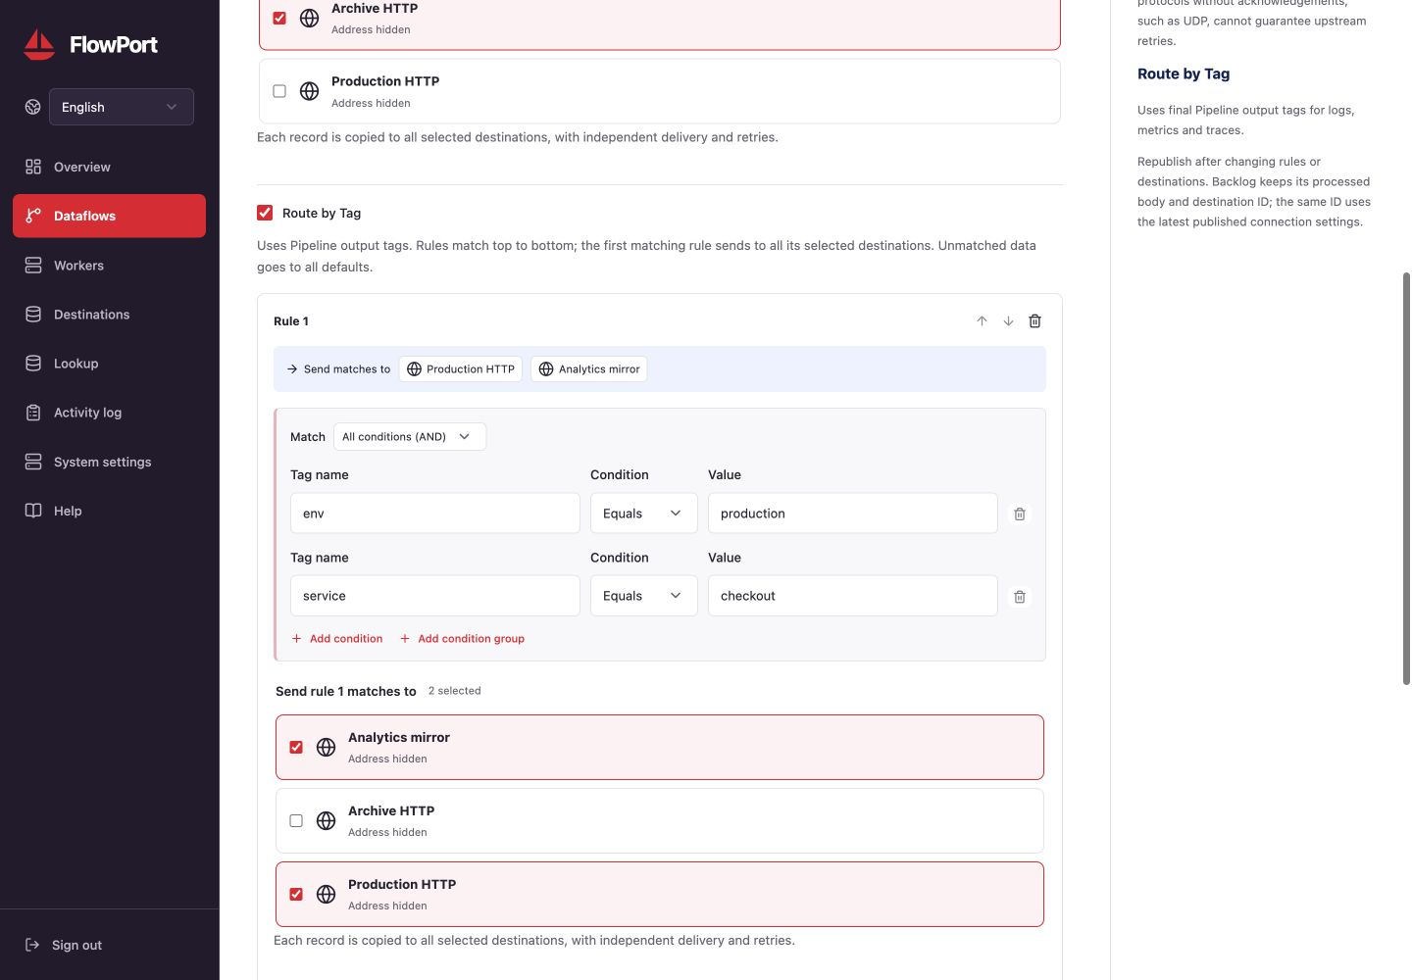Click the service tag name field
This screenshot has width=1412, height=980.
coord(435,596)
